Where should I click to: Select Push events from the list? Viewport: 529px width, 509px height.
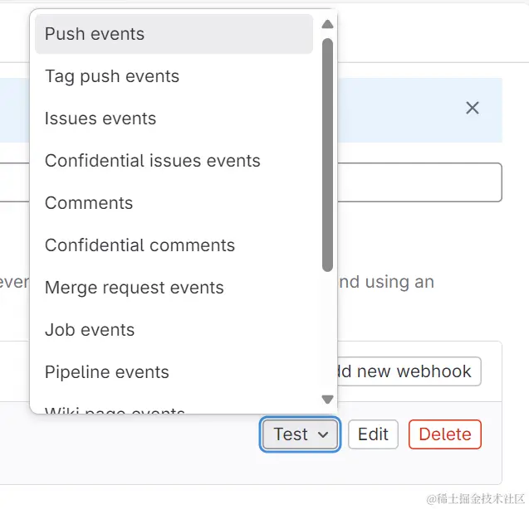pos(95,34)
